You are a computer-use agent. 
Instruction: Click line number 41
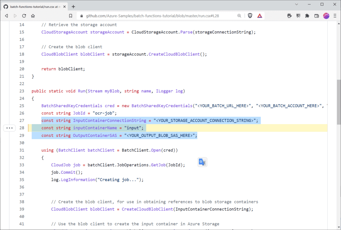[x=22, y=224]
